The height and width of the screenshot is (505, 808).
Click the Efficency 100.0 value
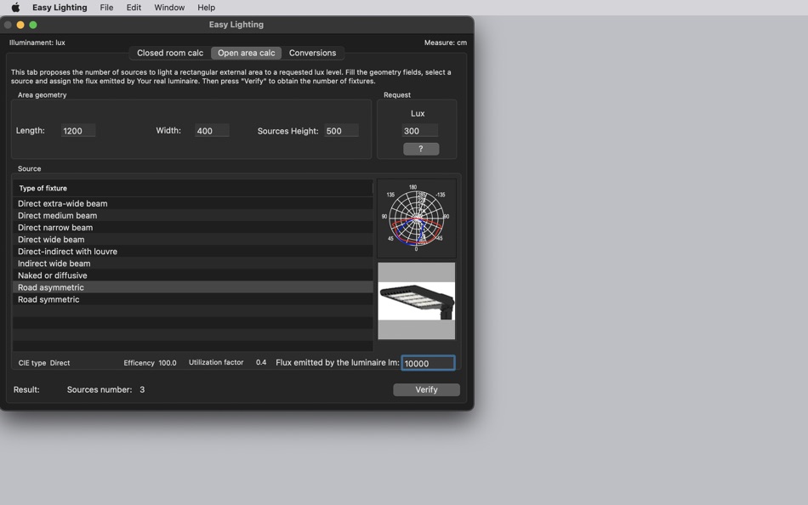168,363
